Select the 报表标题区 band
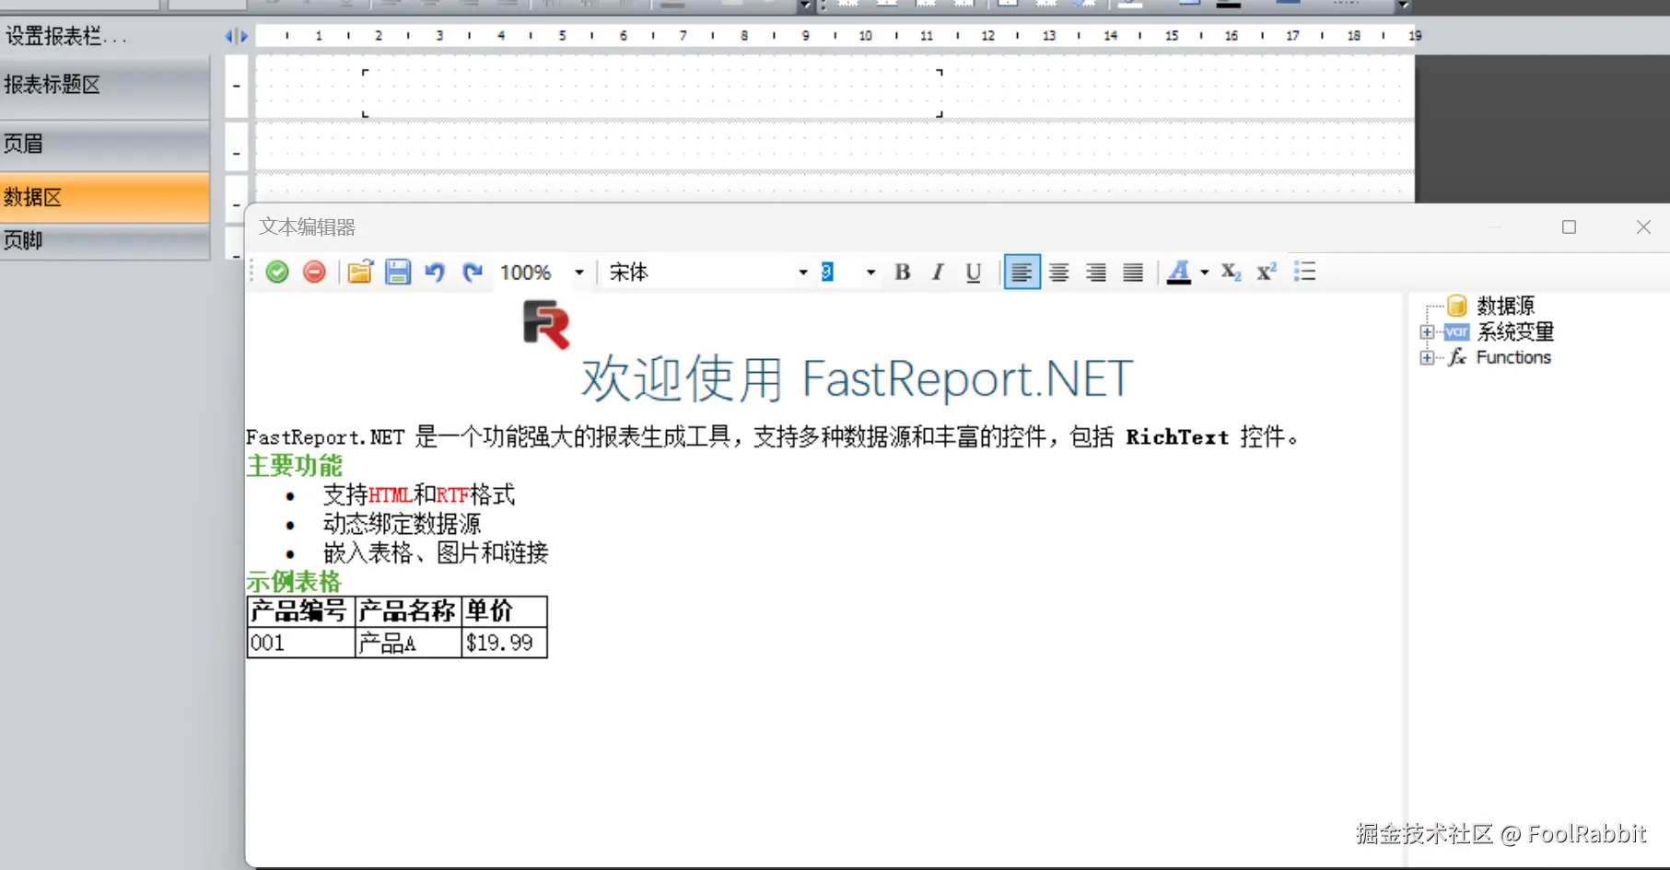 [105, 86]
